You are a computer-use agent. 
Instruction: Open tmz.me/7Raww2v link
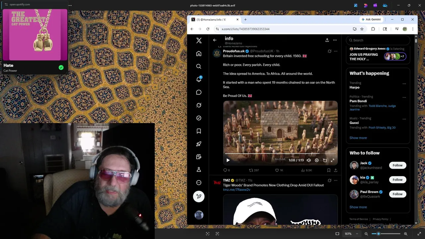click(236, 190)
